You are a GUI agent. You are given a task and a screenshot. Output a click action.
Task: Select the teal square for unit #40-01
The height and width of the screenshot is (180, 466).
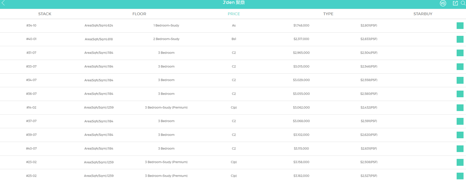[x=460, y=39]
